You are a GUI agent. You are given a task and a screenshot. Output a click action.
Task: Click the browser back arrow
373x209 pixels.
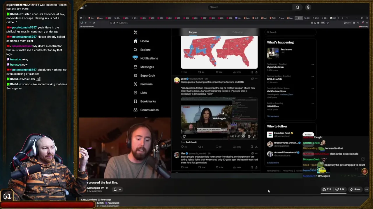[85, 23]
